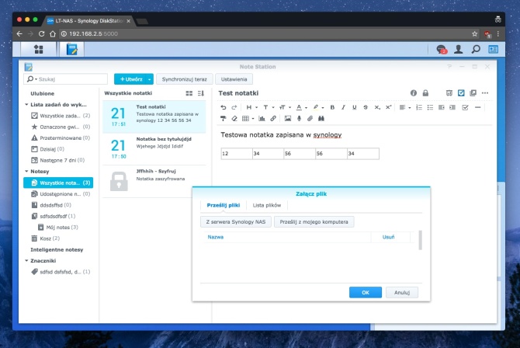
Task: Click the Z serwera Synology NAS button
Action: (x=234, y=221)
